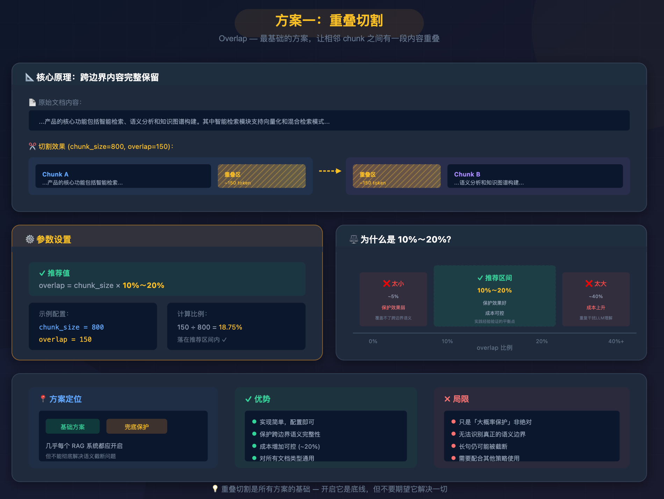This screenshot has height=499, width=664.
Task: Click the document icon next to 原始文档内容
Action: click(32, 102)
